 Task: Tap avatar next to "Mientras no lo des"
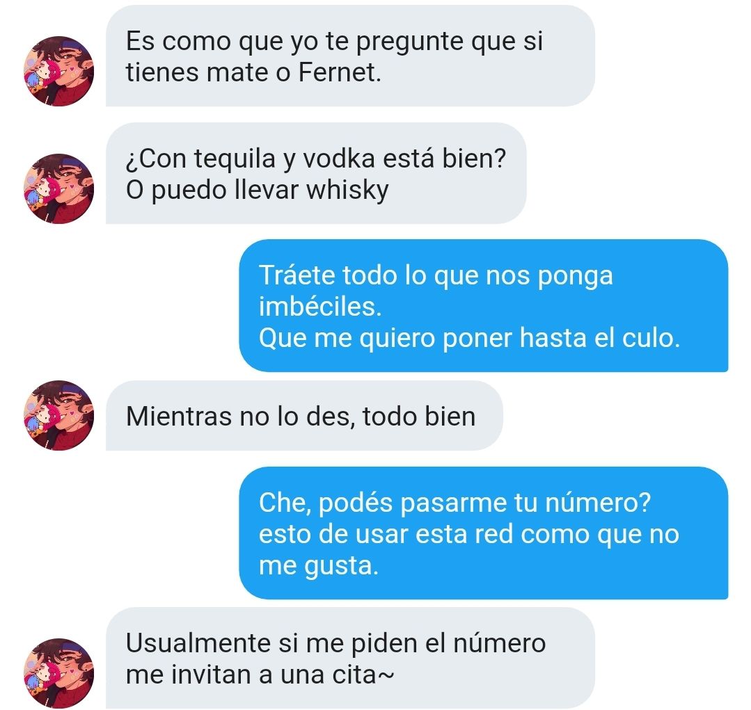tap(58, 415)
